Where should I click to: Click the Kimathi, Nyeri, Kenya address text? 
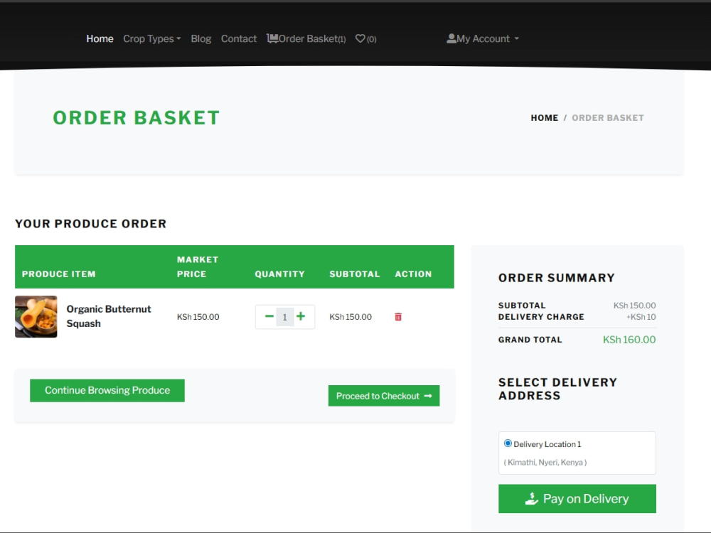[545, 463]
